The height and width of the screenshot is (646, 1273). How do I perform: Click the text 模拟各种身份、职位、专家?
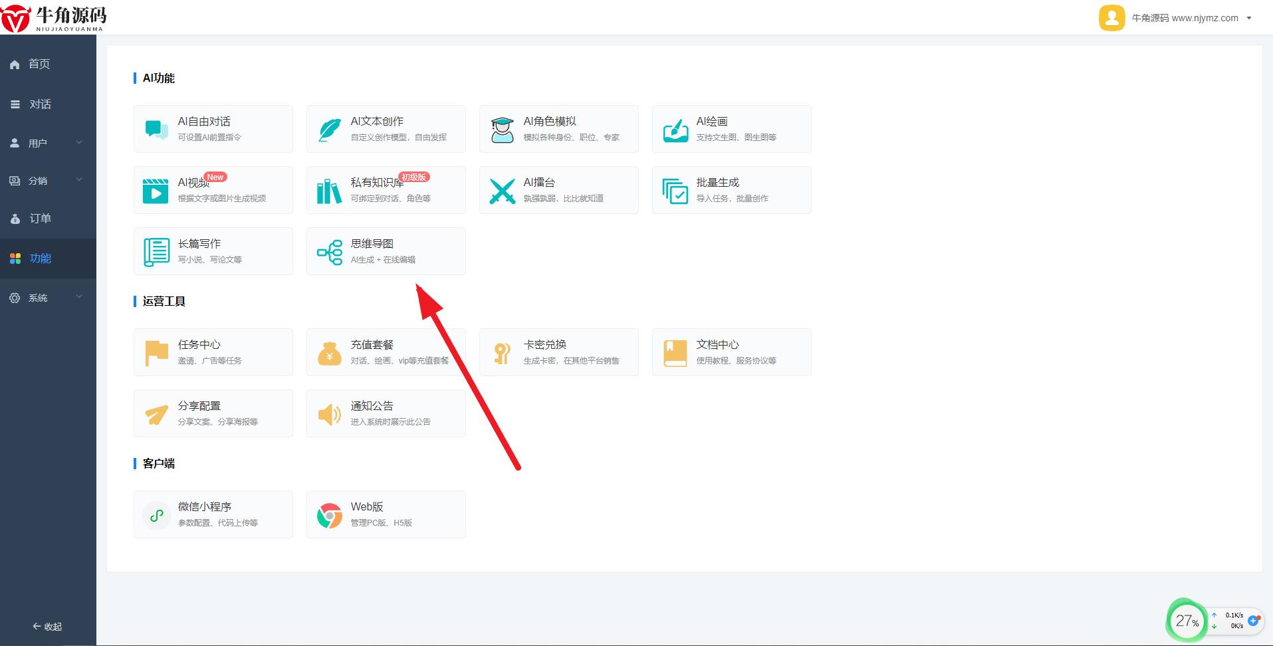point(572,138)
